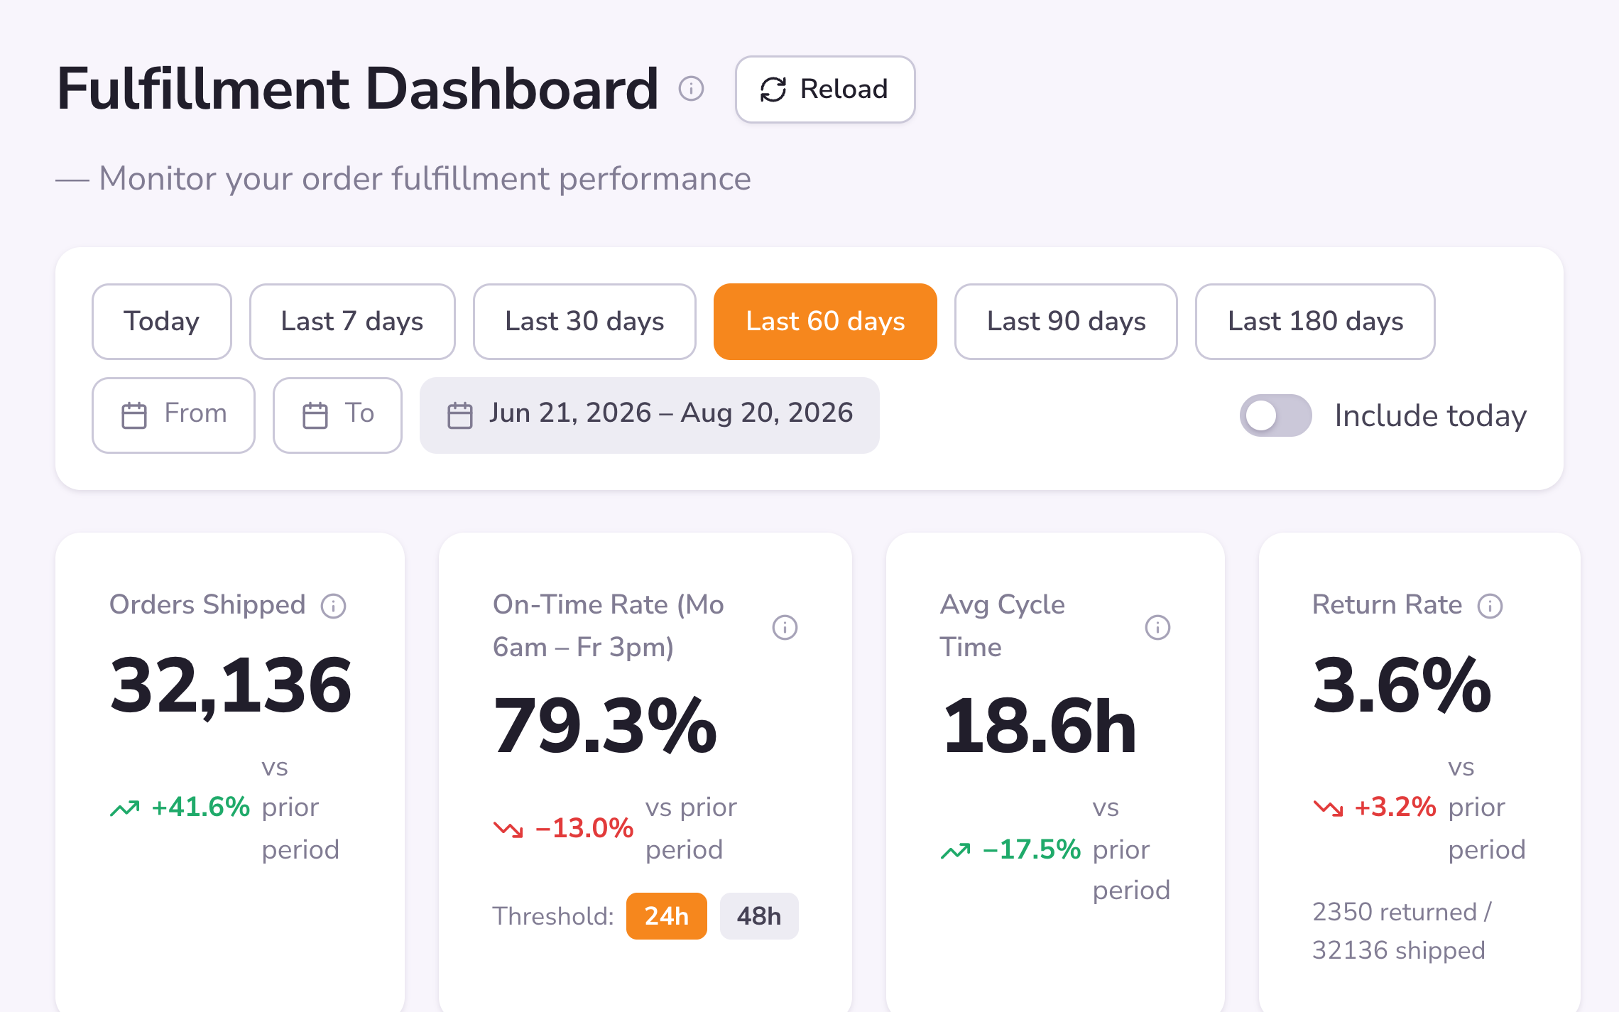
Task: Click the −17.5% change figure
Action: 1032,849
